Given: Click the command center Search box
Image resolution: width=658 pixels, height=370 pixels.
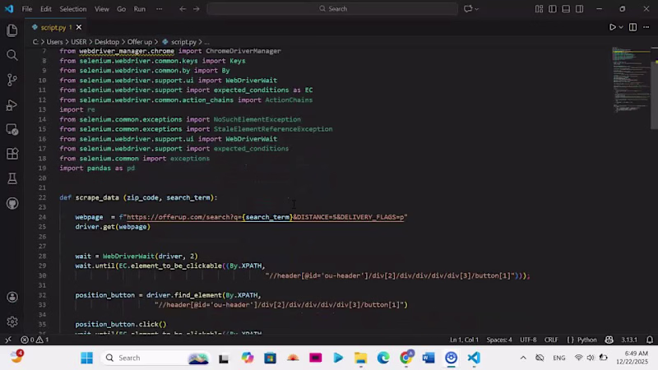Looking at the screenshot, I should click(332, 9).
